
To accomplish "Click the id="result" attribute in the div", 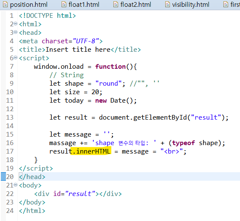I will 74,194.
